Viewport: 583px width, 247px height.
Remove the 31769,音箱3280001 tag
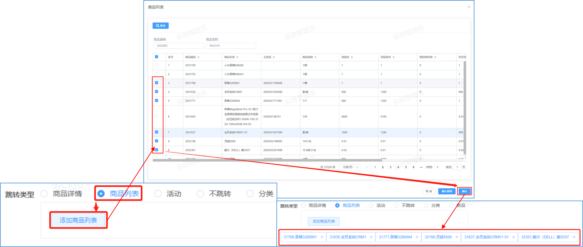coord(322,237)
